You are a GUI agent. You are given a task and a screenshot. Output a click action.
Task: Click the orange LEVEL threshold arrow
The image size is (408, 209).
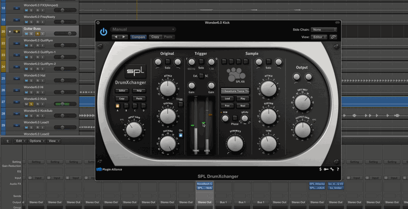click(211, 114)
